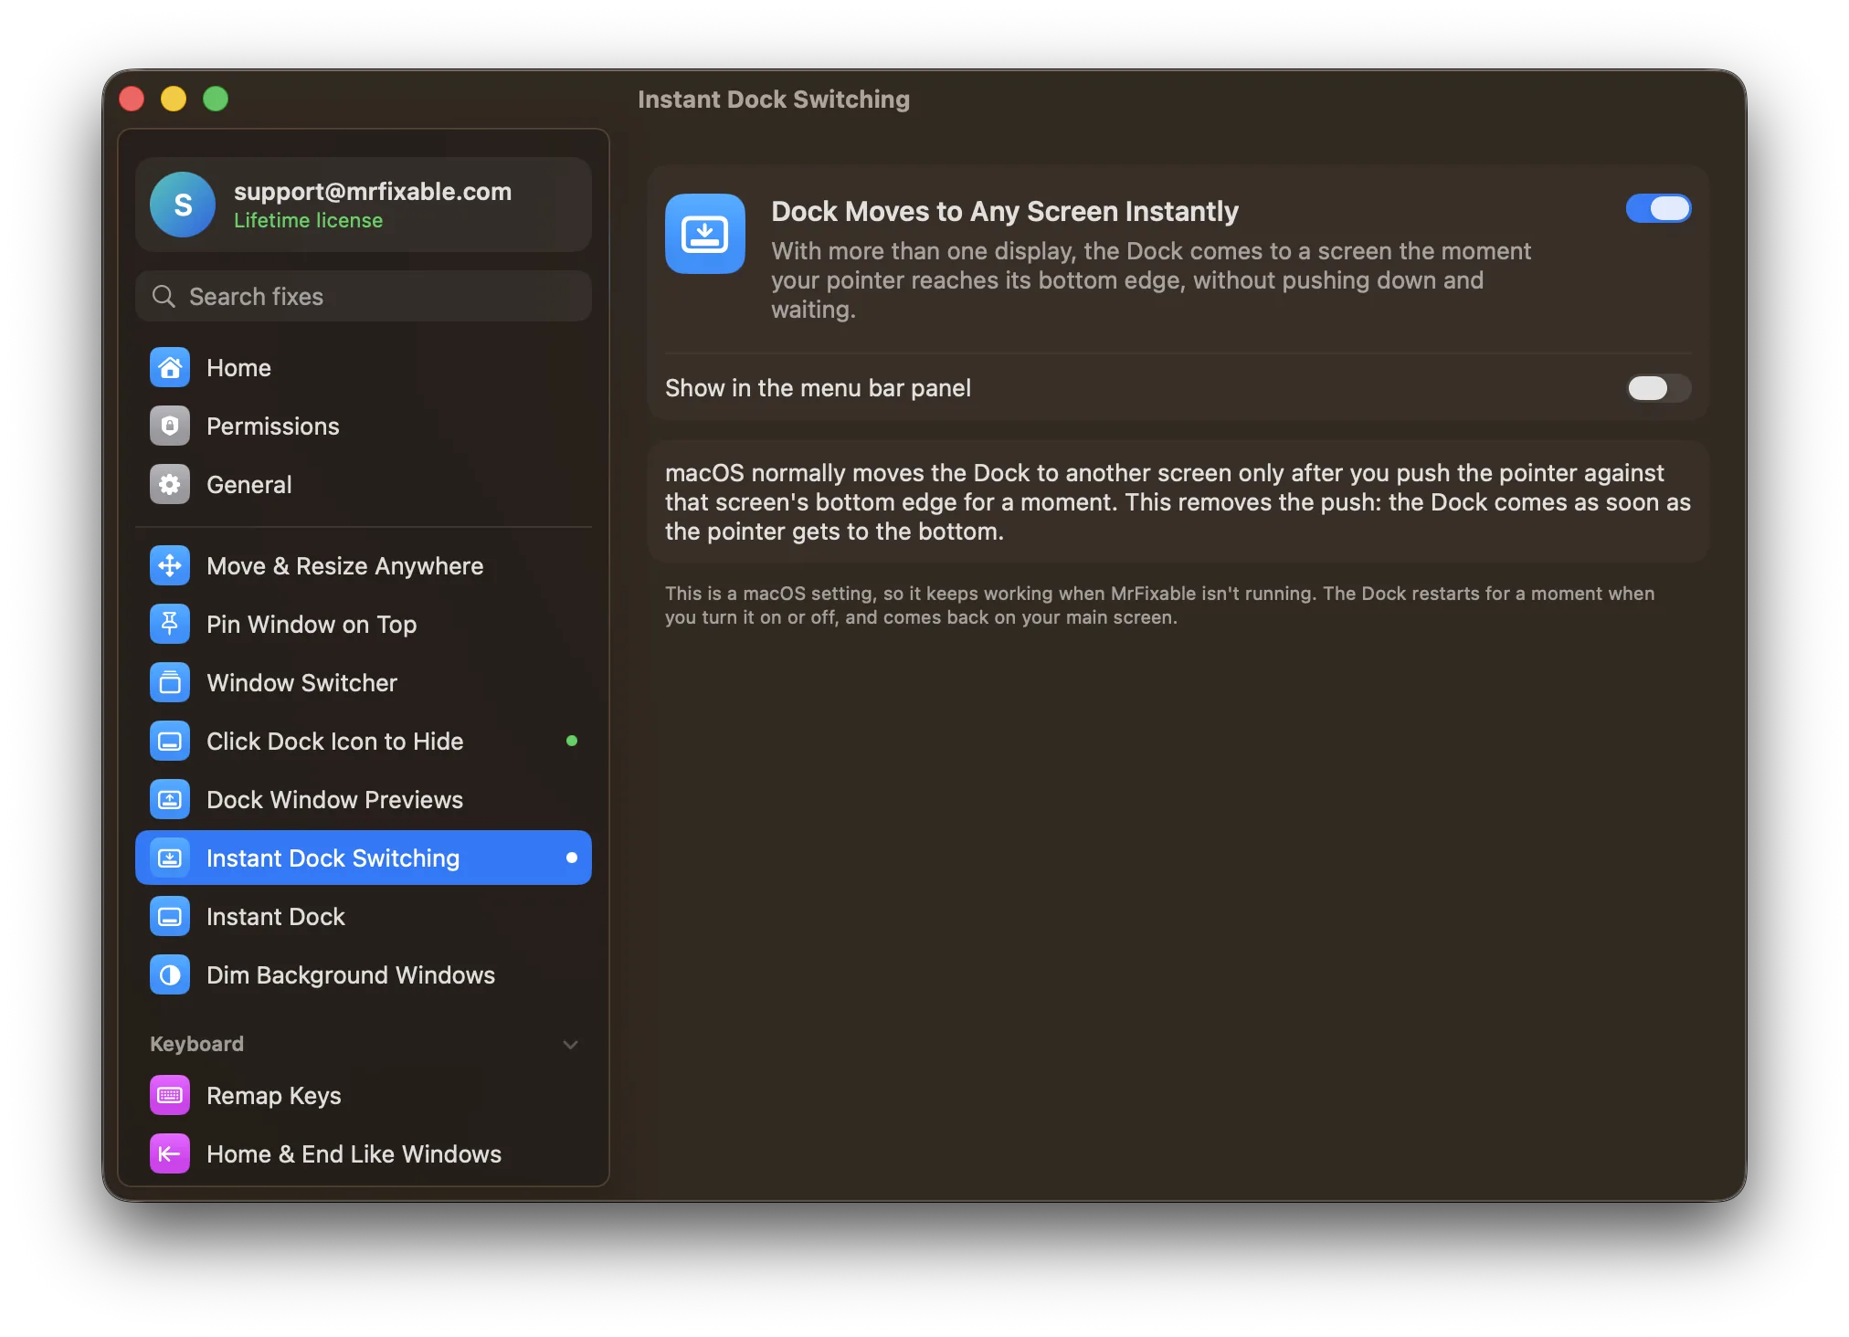The height and width of the screenshot is (1337, 1849).
Task: Click the General gear icon
Action: (170, 485)
